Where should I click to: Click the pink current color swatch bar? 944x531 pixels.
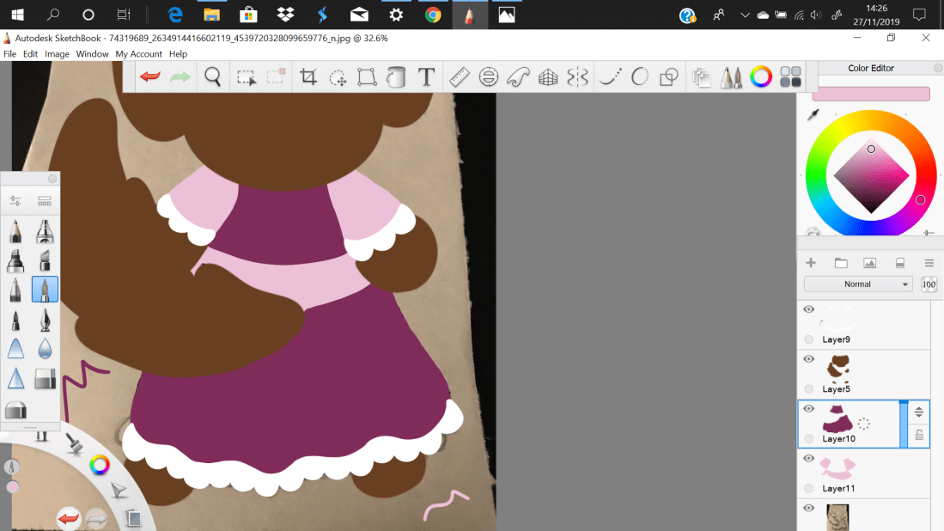pos(870,94)
